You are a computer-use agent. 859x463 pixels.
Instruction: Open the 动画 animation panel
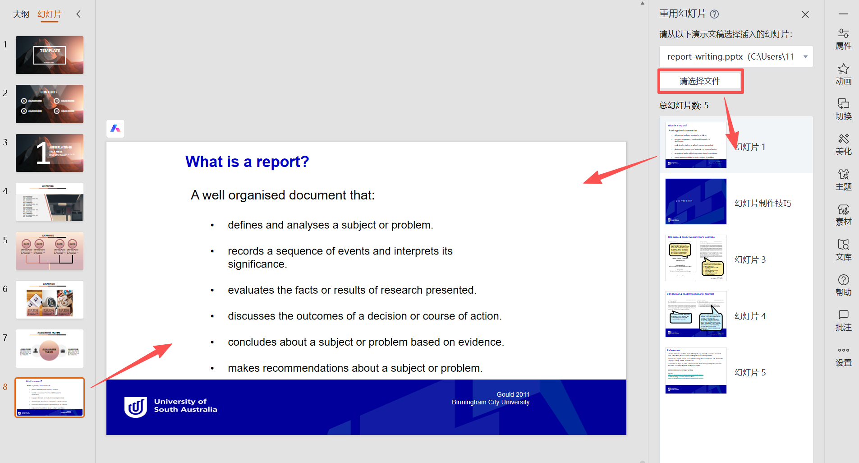point(843,74)
